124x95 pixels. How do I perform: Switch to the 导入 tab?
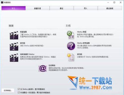[x=86, y=8]
